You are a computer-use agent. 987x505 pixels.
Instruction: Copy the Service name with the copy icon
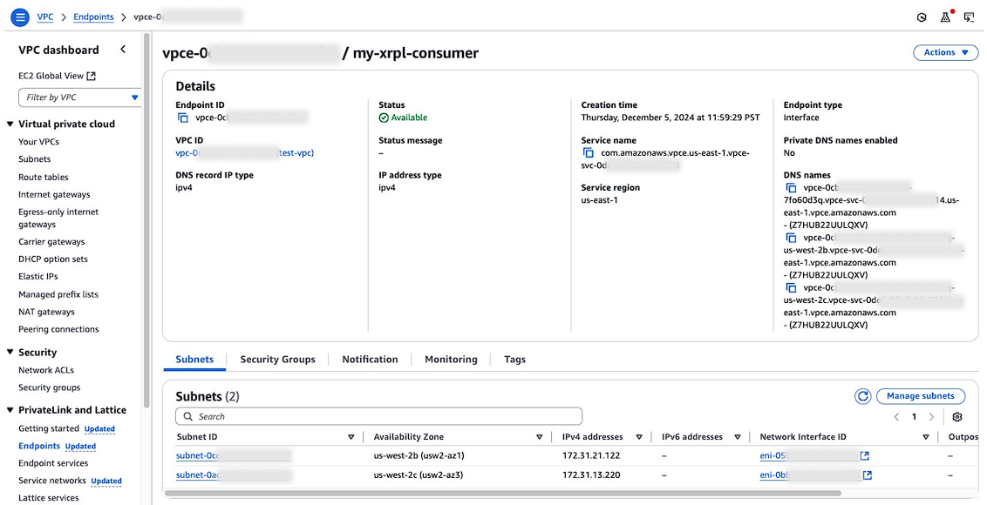pos(589,153)
